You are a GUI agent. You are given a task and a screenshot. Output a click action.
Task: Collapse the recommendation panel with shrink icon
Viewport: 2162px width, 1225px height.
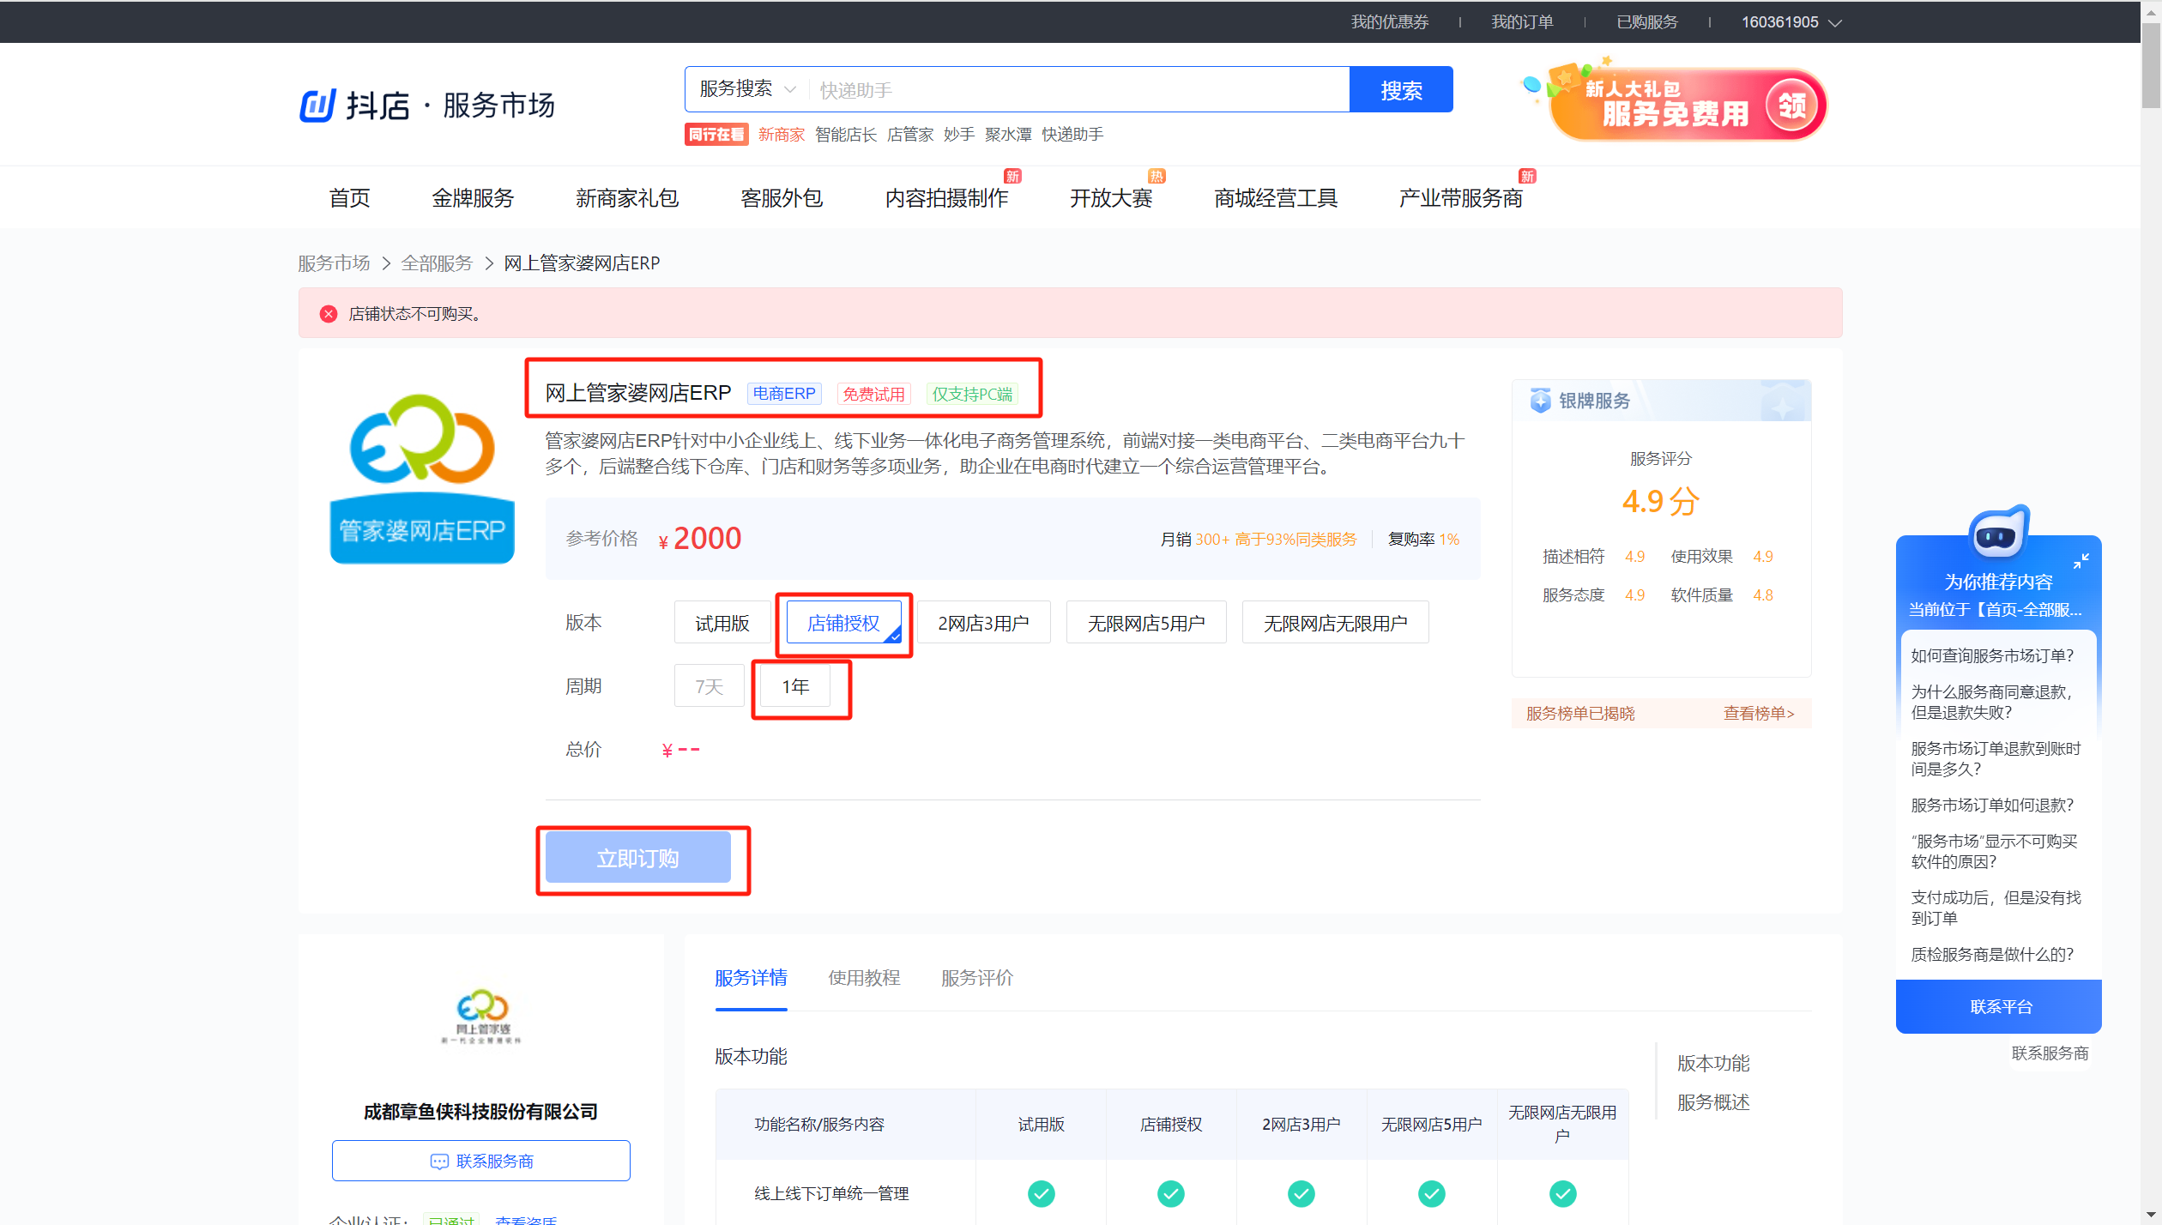click(x=2080, y=561)
